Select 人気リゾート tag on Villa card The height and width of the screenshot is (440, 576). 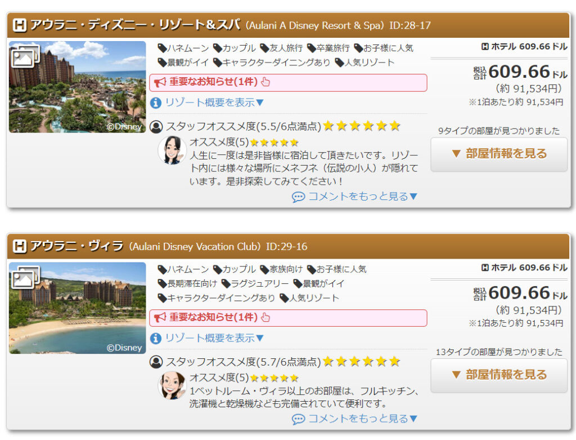click(309, 298)
